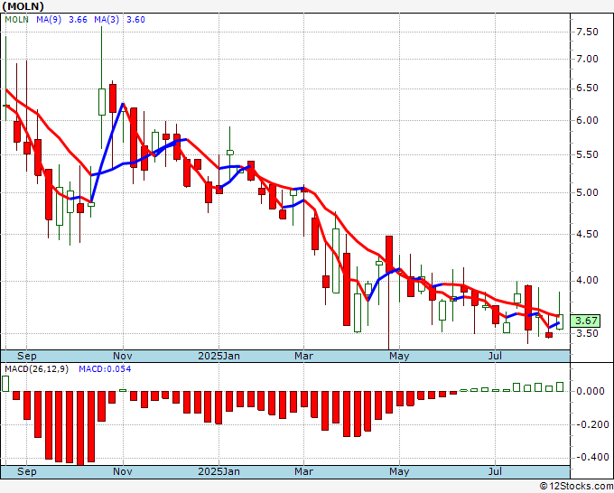Click the 4.50 price axis label

click(x=588, y=234)
